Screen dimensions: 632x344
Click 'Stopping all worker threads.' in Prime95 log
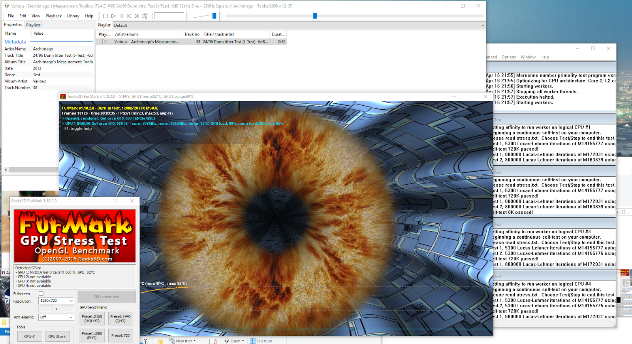547,92
